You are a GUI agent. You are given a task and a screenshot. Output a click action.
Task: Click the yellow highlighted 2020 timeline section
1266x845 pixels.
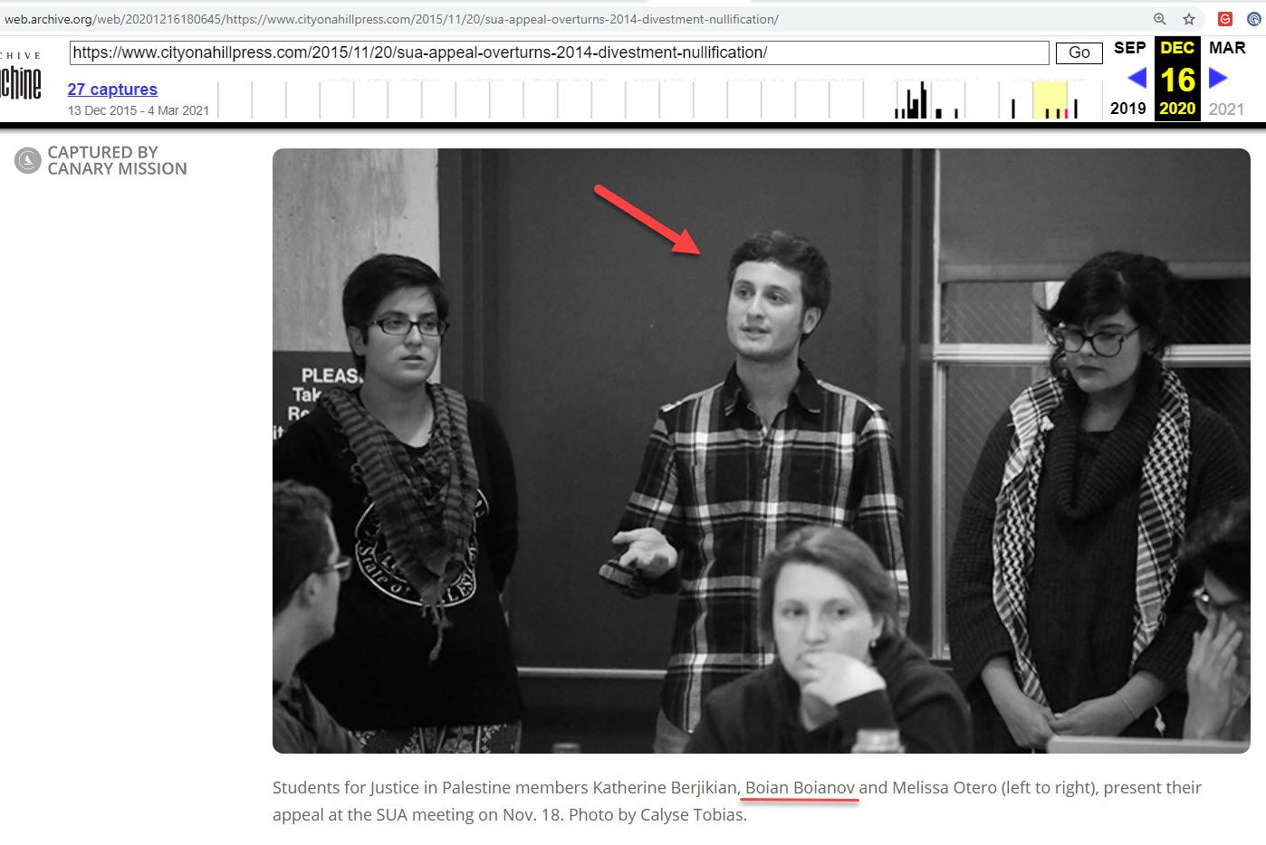coord(1050,100)
